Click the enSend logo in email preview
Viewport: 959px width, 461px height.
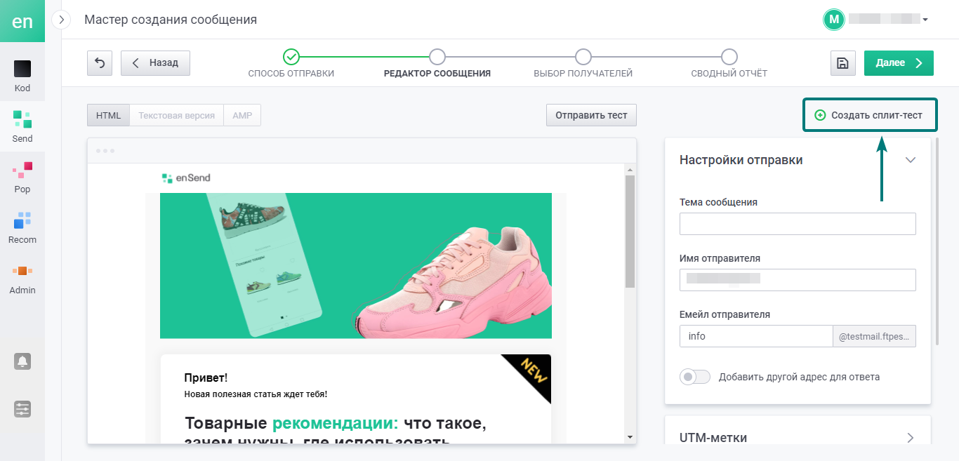(186, 178)
